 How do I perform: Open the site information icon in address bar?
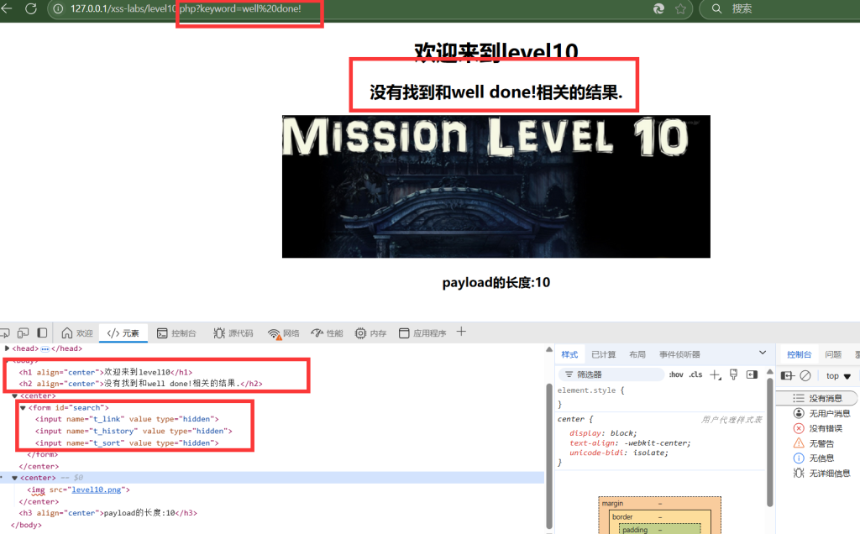point(58,8)
